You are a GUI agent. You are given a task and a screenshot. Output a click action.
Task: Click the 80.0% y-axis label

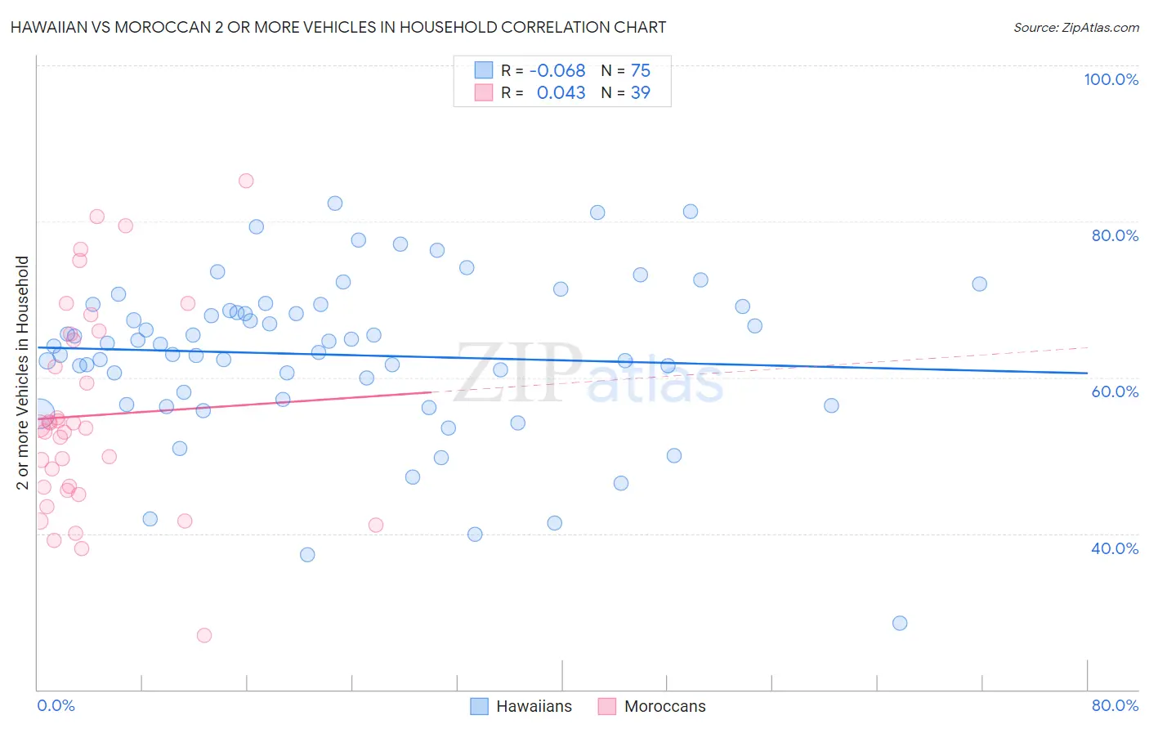tap(1115, 235)
